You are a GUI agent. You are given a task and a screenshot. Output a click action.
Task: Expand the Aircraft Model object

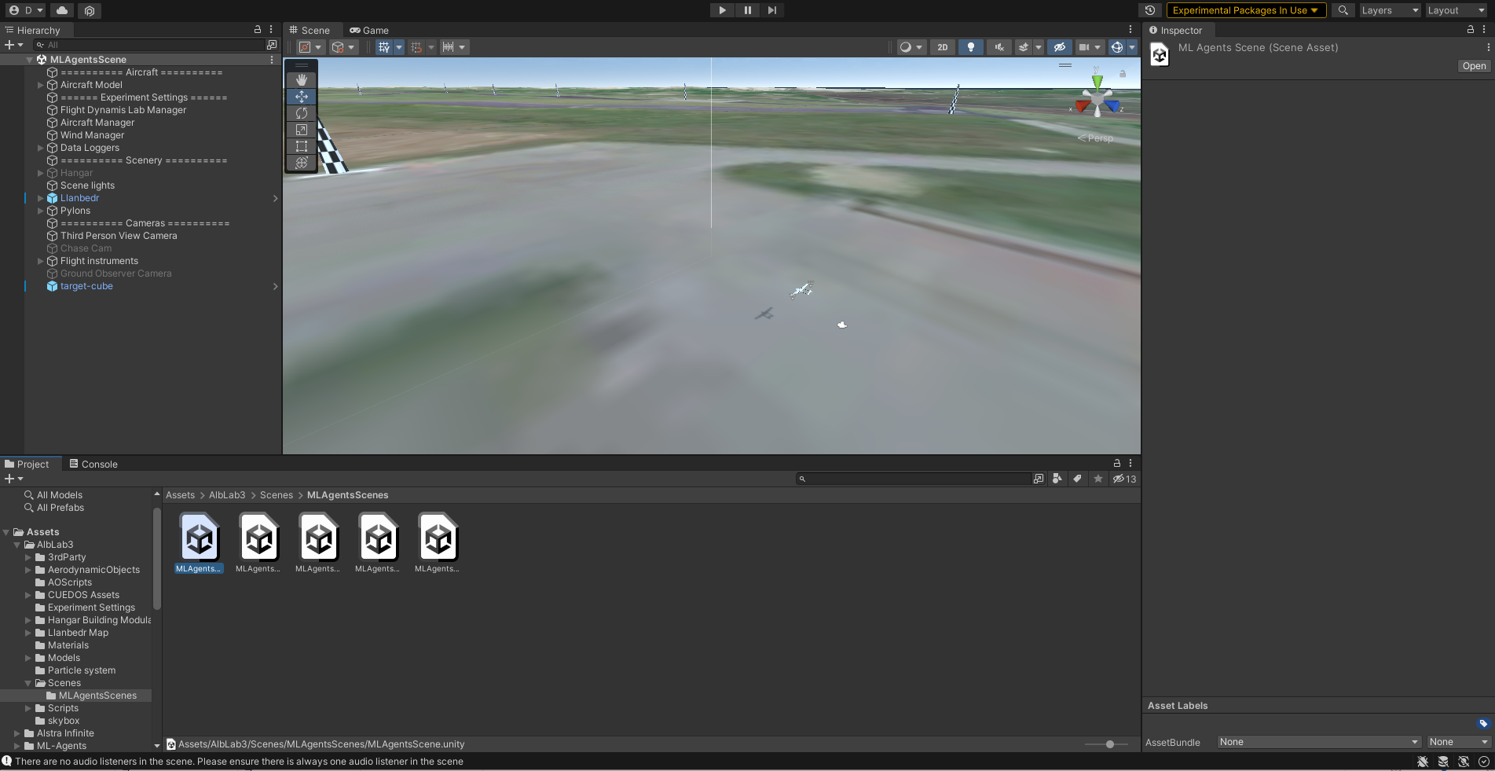point(41,85)
